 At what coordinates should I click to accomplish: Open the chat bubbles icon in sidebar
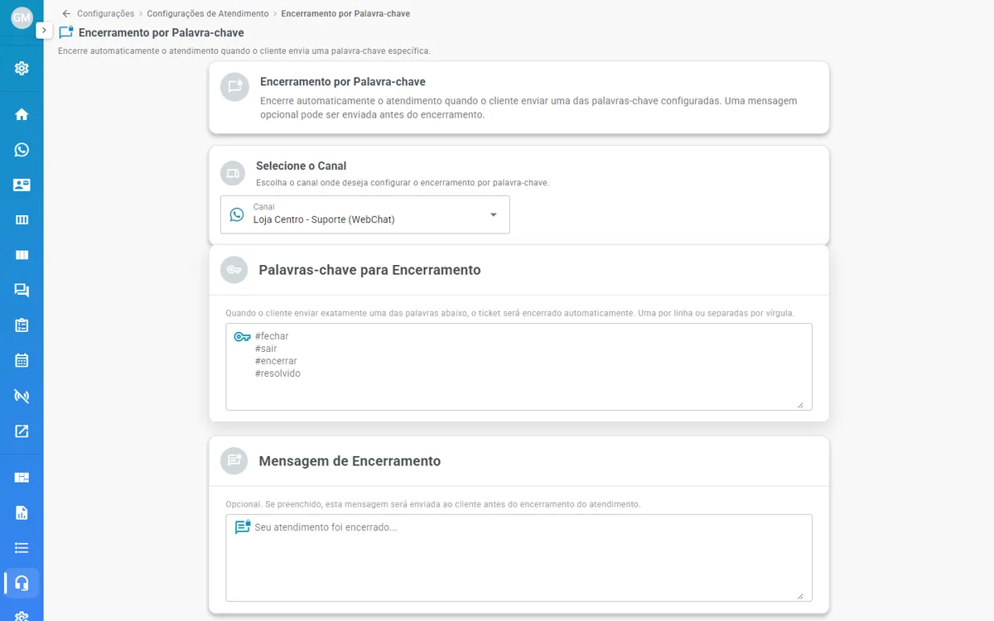[22, 291]
